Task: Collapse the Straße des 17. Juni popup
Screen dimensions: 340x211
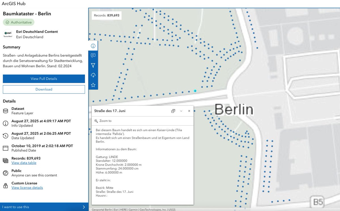Action: tap(181, 111)
